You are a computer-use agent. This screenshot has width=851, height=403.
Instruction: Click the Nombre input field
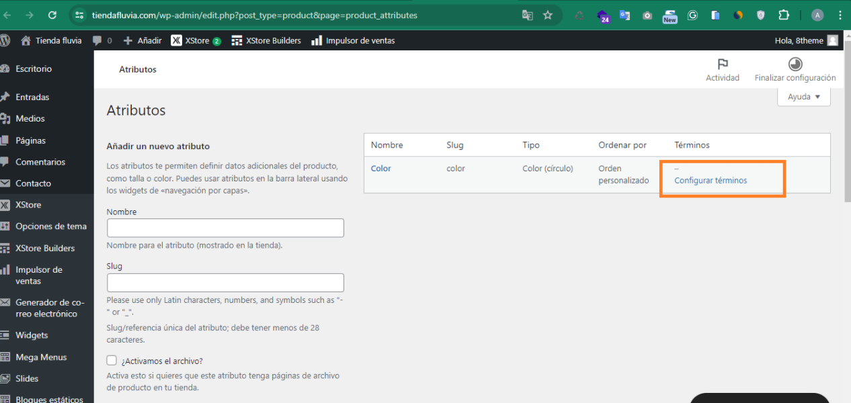coord(225,228)
